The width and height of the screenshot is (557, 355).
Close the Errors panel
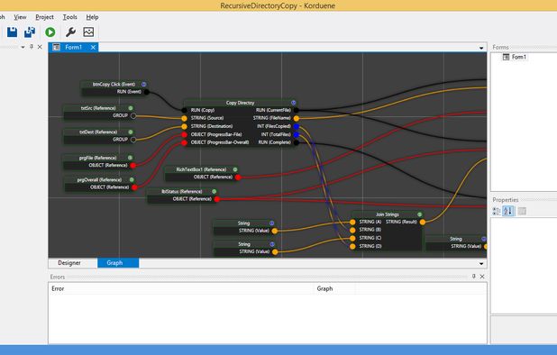coord(482,277)
